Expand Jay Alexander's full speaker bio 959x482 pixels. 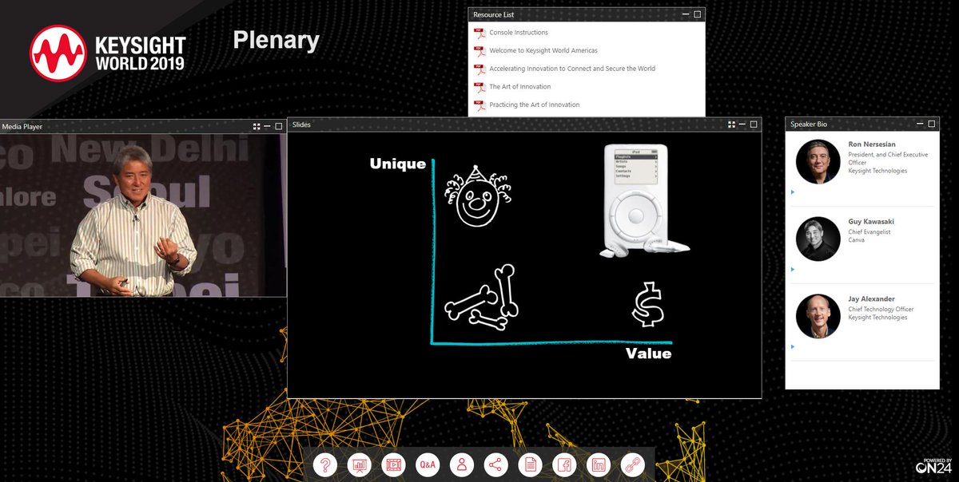[791, 346]
